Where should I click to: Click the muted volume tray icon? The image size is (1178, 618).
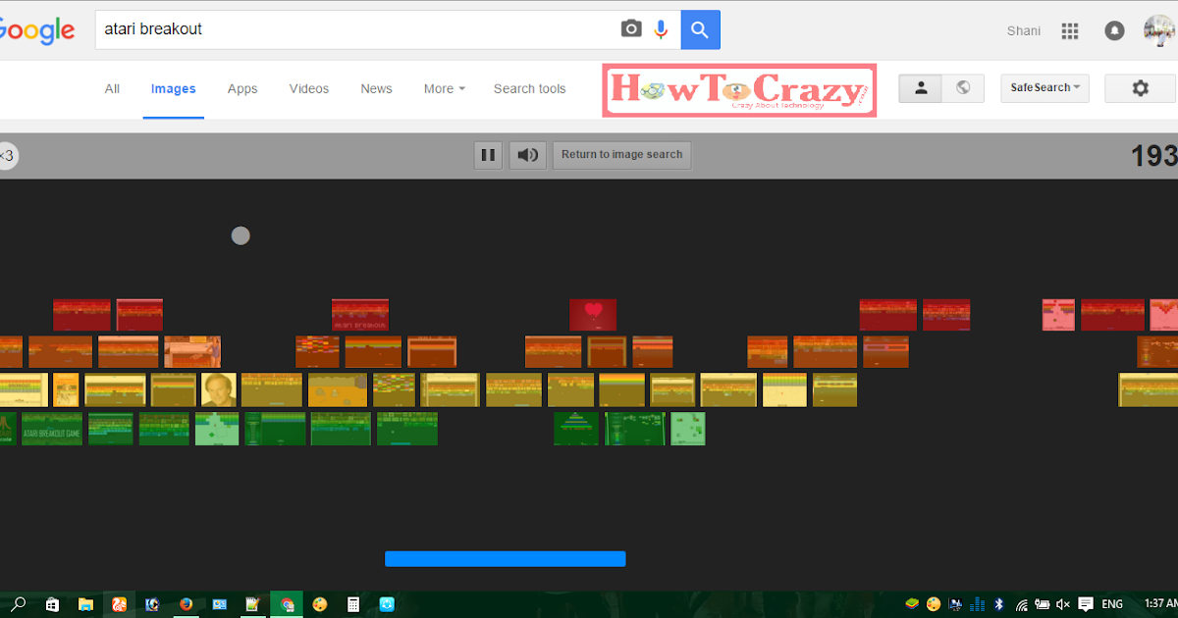click(1063, 604)
